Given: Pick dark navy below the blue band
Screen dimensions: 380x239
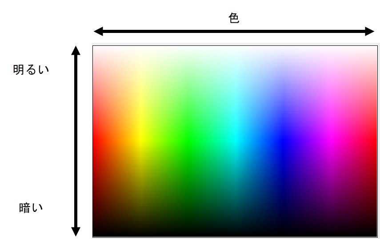Looking at the screenshot, I should pos(283,191).
